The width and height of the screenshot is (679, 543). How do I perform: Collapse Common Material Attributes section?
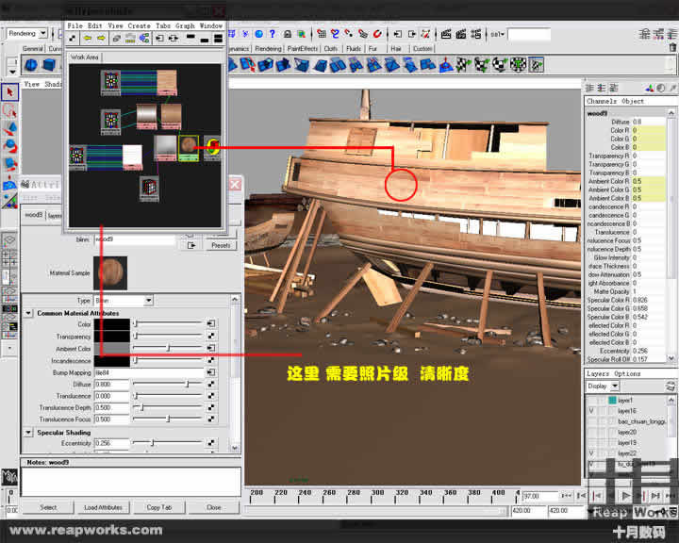coord(29,313)
